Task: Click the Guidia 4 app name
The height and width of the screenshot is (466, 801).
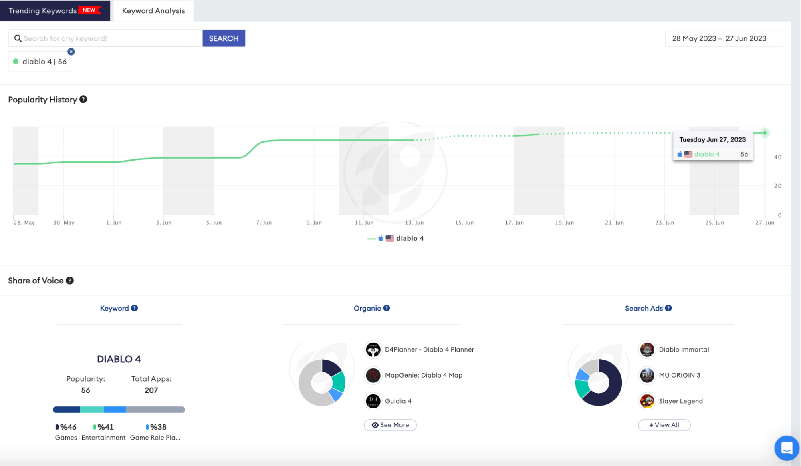Action: point(398,401)
